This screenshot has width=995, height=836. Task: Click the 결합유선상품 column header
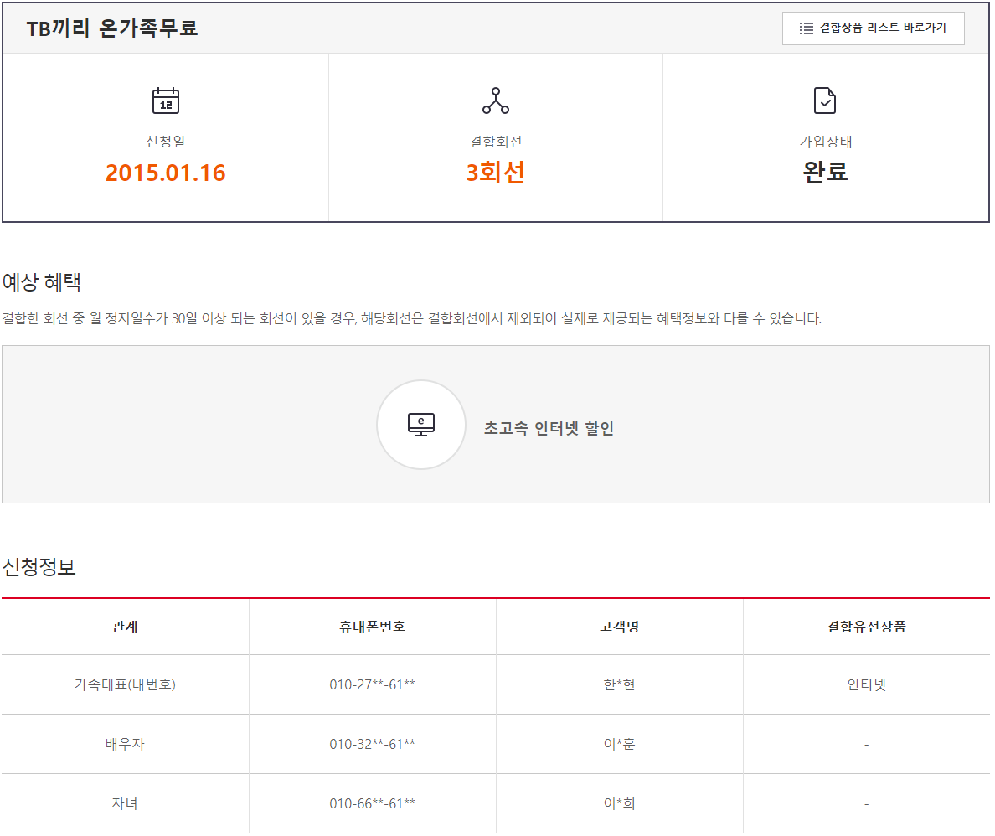866,627
